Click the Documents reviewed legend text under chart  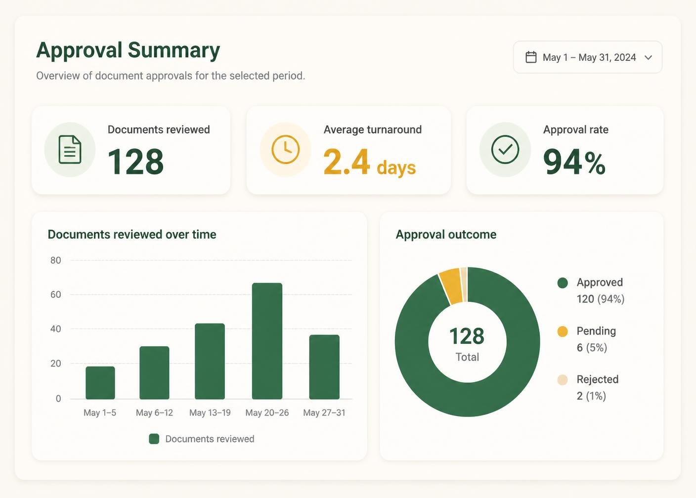[x=210, y=439]
